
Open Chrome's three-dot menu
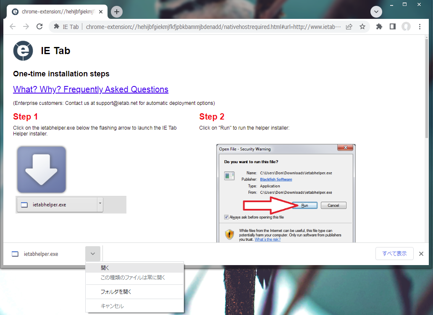point(420,26)
